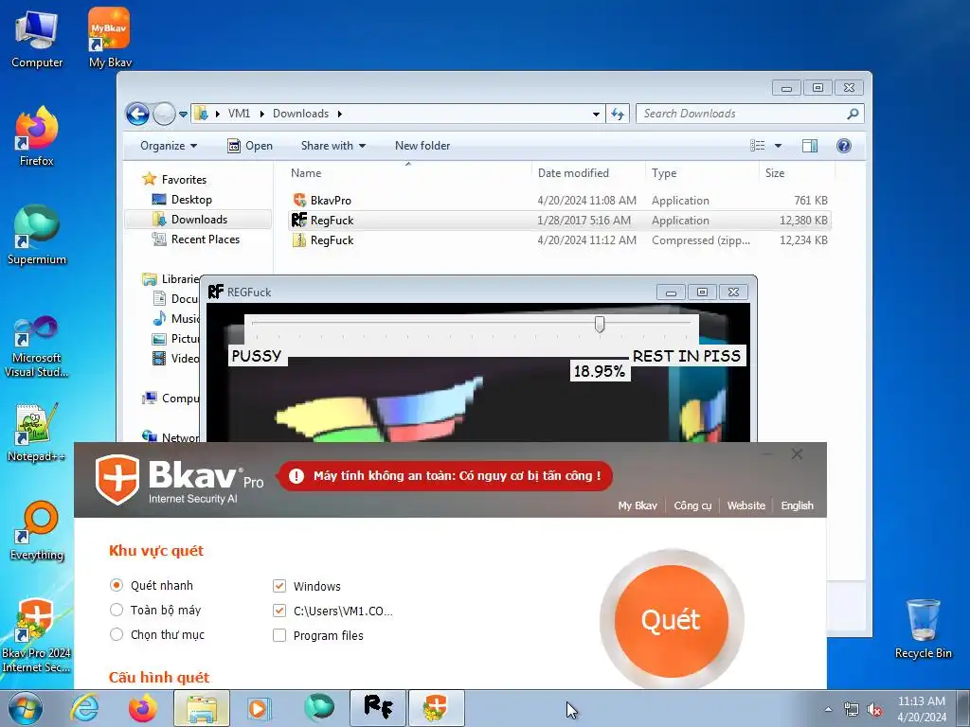Select Desktop in Favorites sidebar

[191, 200]
